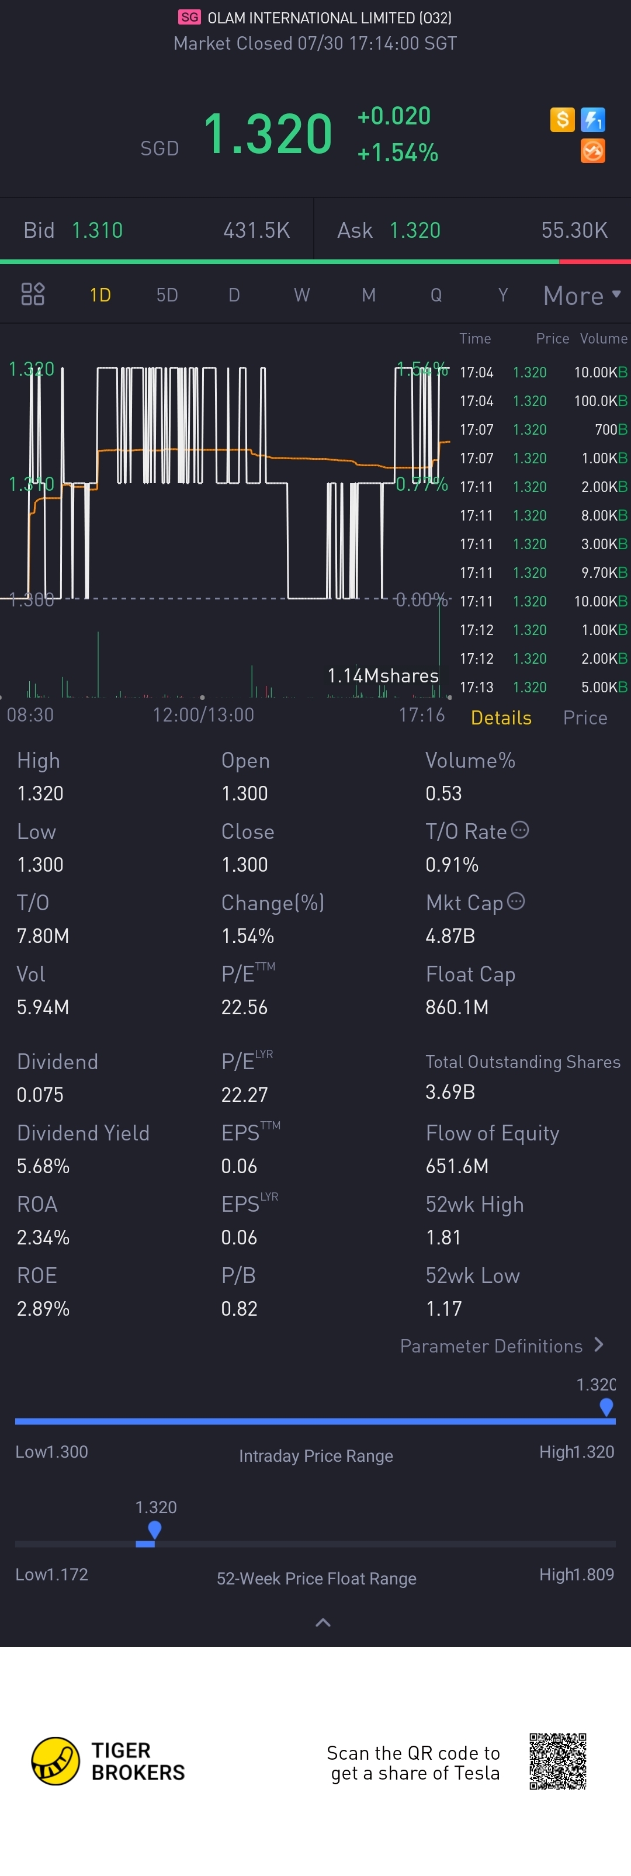This screenshot has height=1876, width=631.
Task: Collapse details panel with up chevron
Action: [x=323, y=1622]
